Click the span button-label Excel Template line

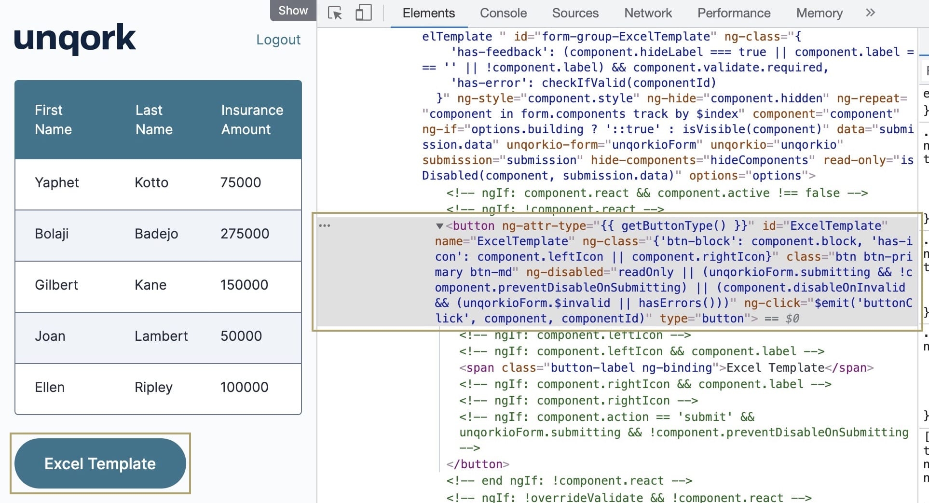coord(666,368)
